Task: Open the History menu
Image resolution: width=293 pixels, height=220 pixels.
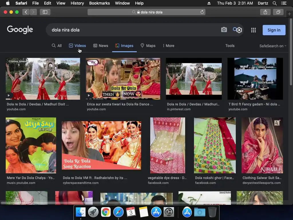Action: pyautogui.click(x=77, y=3)
